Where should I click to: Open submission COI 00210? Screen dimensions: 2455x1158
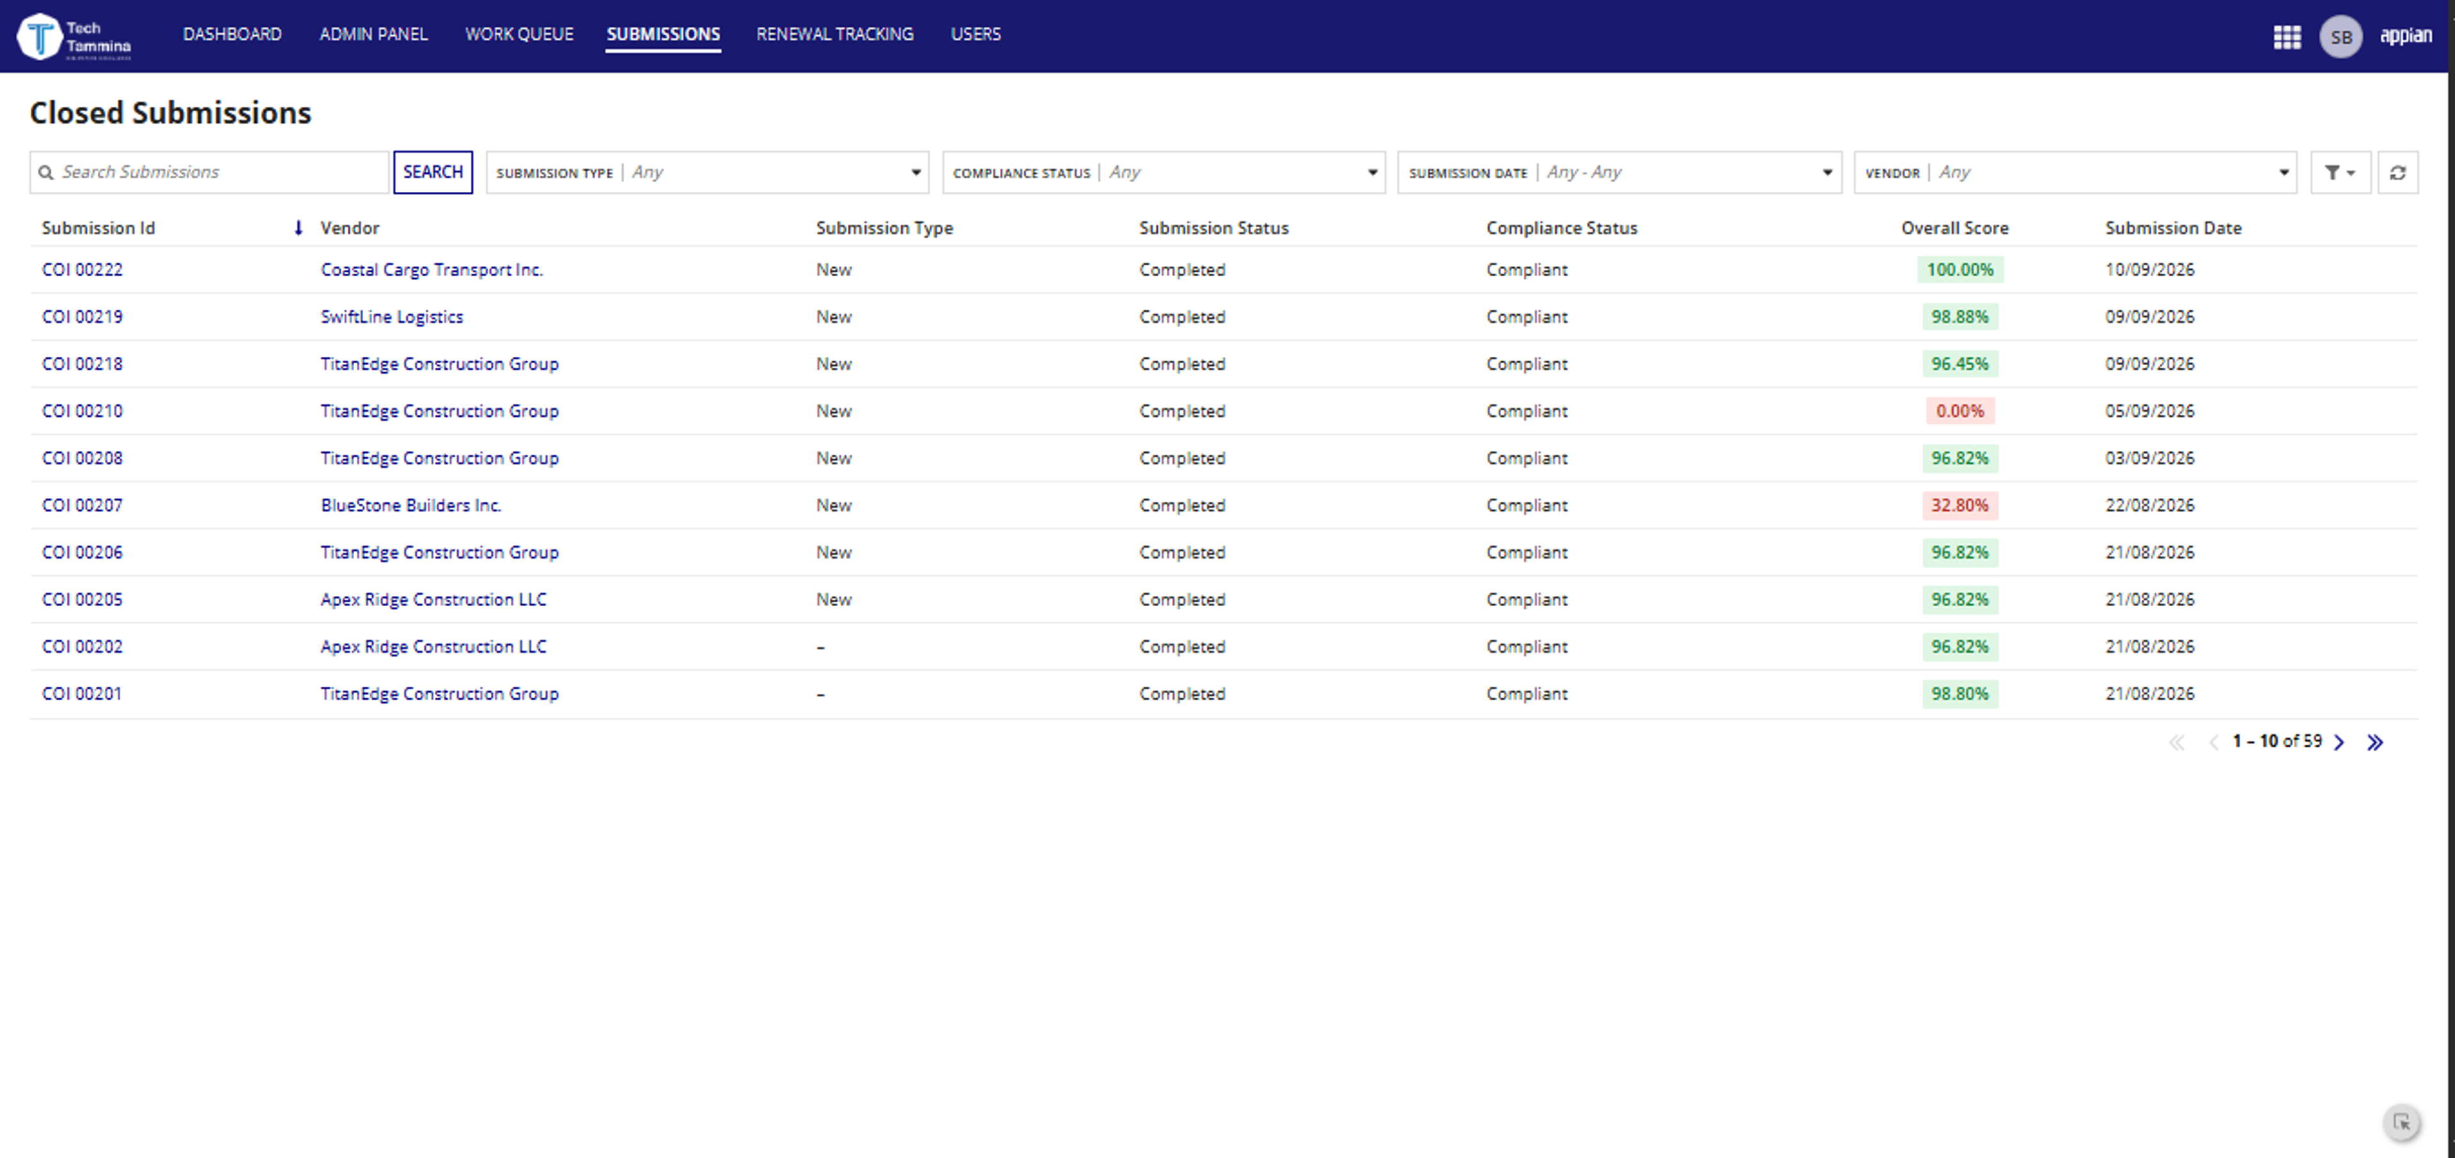(82, 411)
